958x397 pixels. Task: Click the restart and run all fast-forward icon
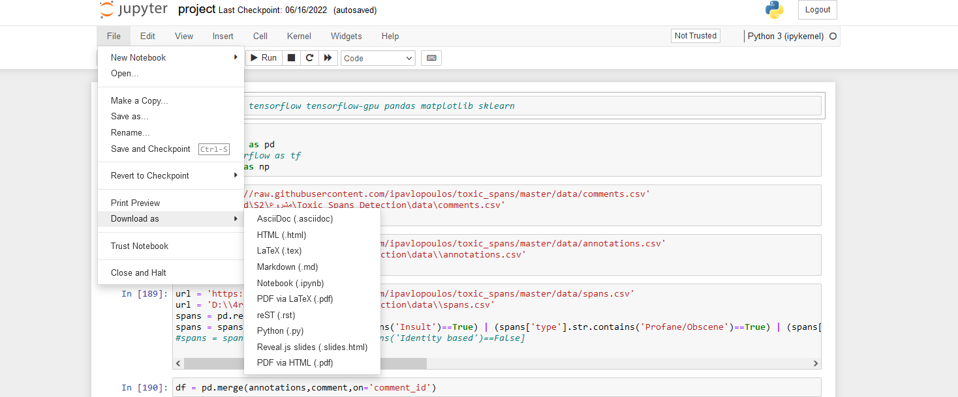(x=328, y=58)
